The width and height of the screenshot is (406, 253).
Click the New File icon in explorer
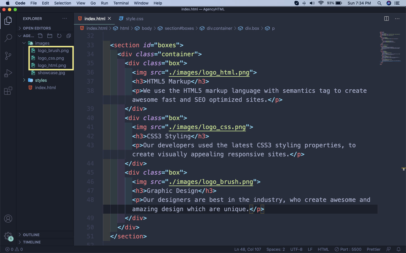40,36
